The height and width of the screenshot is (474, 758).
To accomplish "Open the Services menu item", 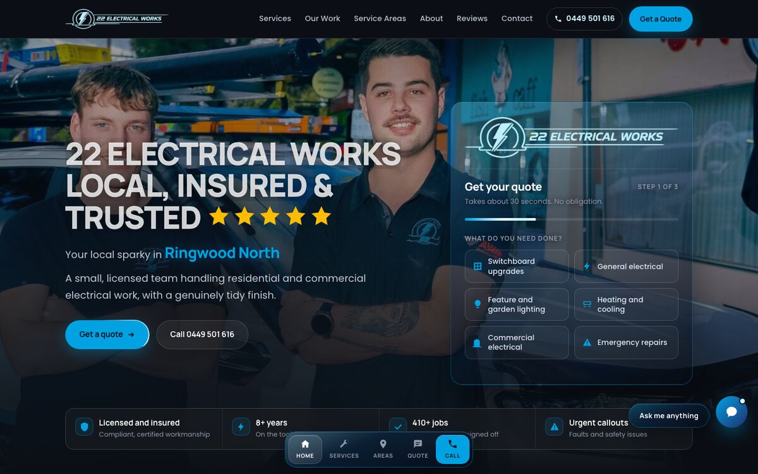I will (x=275, y=19).
